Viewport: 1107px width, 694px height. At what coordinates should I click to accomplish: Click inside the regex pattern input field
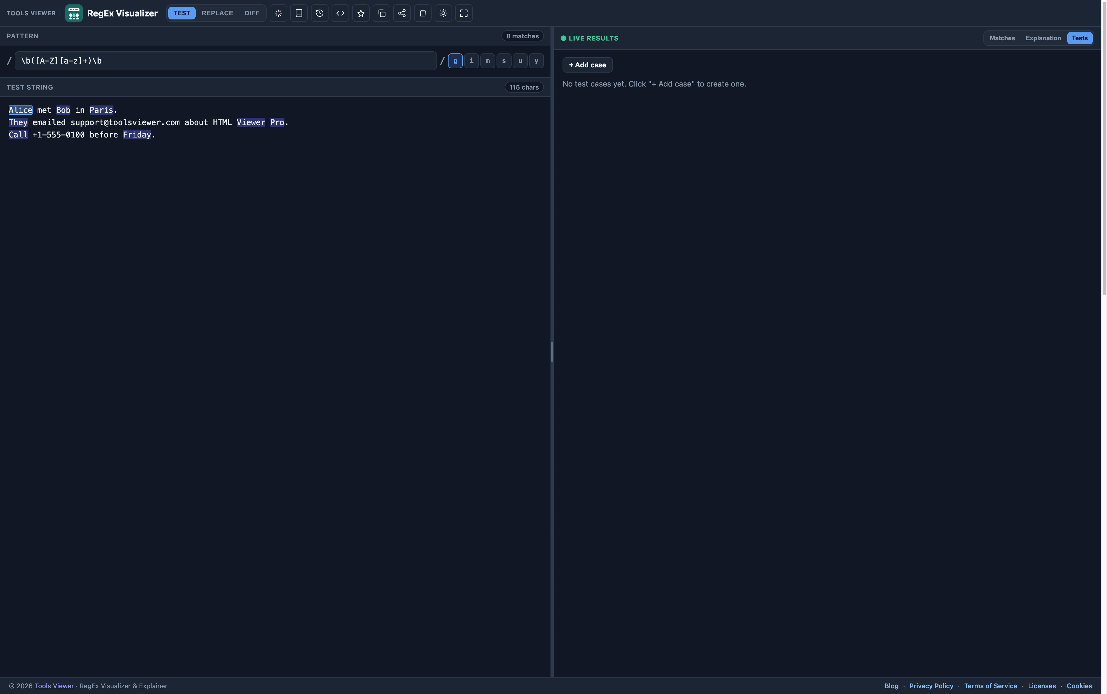[226, 61]
